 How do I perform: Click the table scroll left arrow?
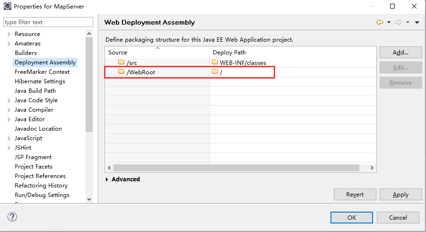109,168
